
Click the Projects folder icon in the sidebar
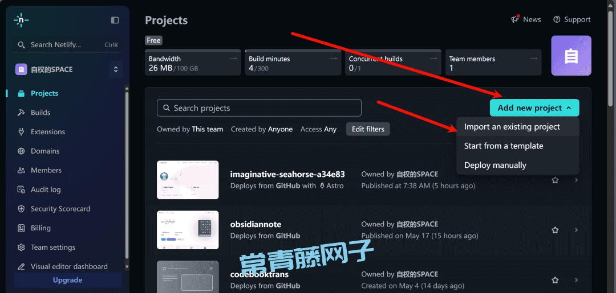[x=22, y=93]
